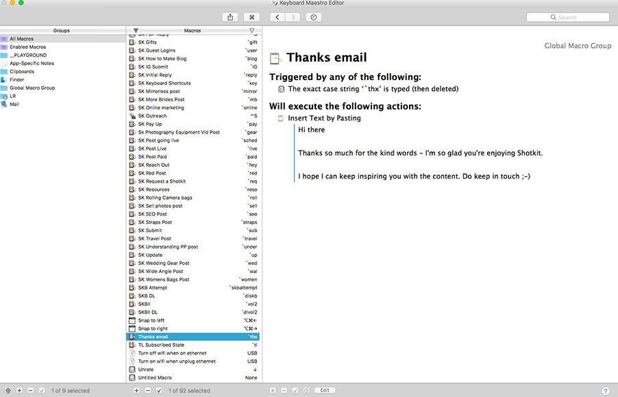Viewport: 618px width, 397px height.
Task: Click the sort triangle left of Macros header
Action: coord(136,30)
